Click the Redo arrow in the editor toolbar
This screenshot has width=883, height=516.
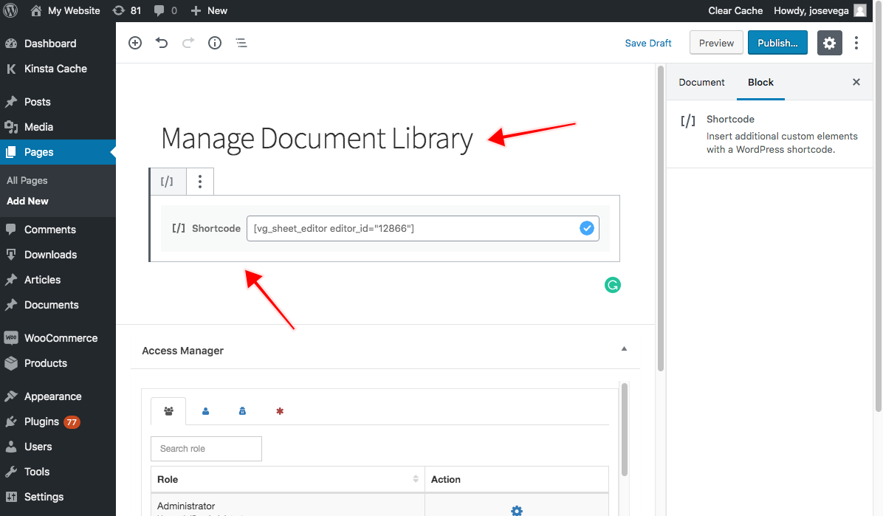click(x=188, y=43)
